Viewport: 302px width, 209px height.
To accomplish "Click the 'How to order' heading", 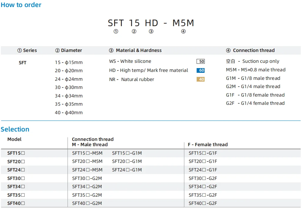I will [21, 5].
